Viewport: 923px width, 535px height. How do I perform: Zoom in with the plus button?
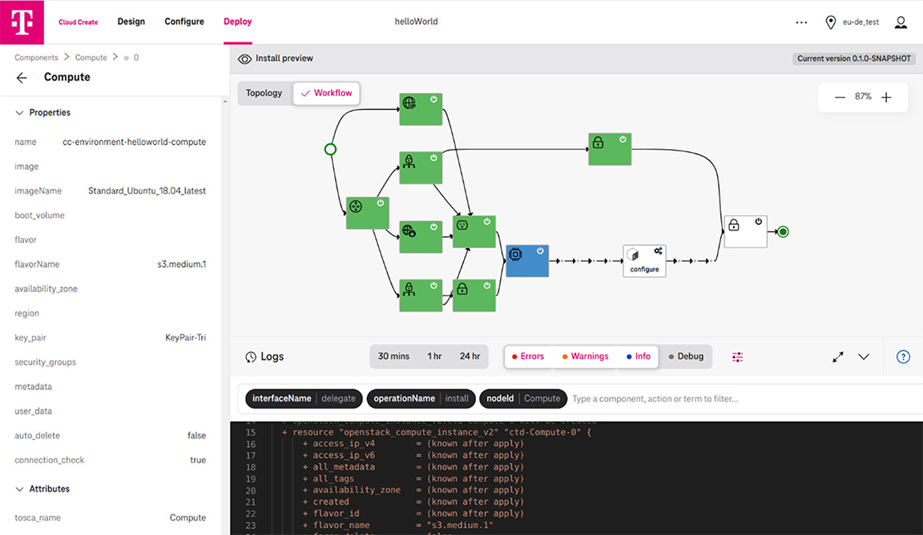click(x=886, y=97)
